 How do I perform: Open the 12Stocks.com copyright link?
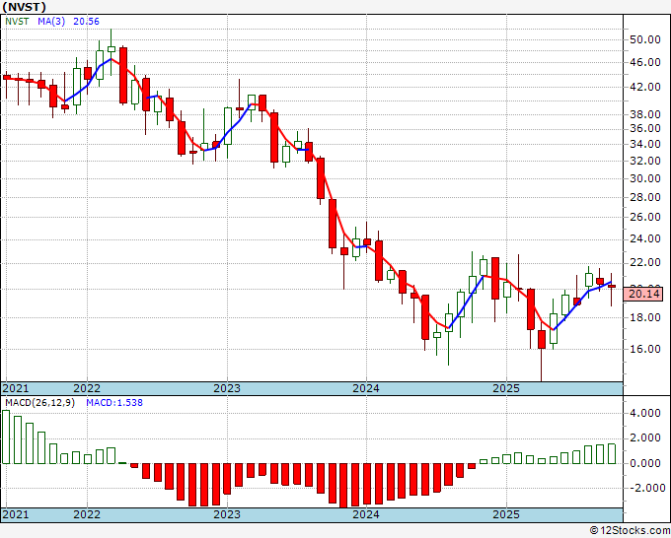630,531
